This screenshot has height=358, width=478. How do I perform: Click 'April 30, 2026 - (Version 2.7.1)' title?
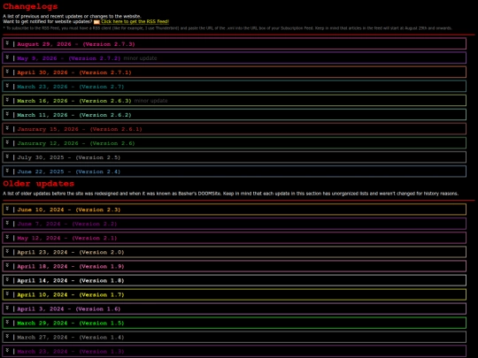[74, 72]
